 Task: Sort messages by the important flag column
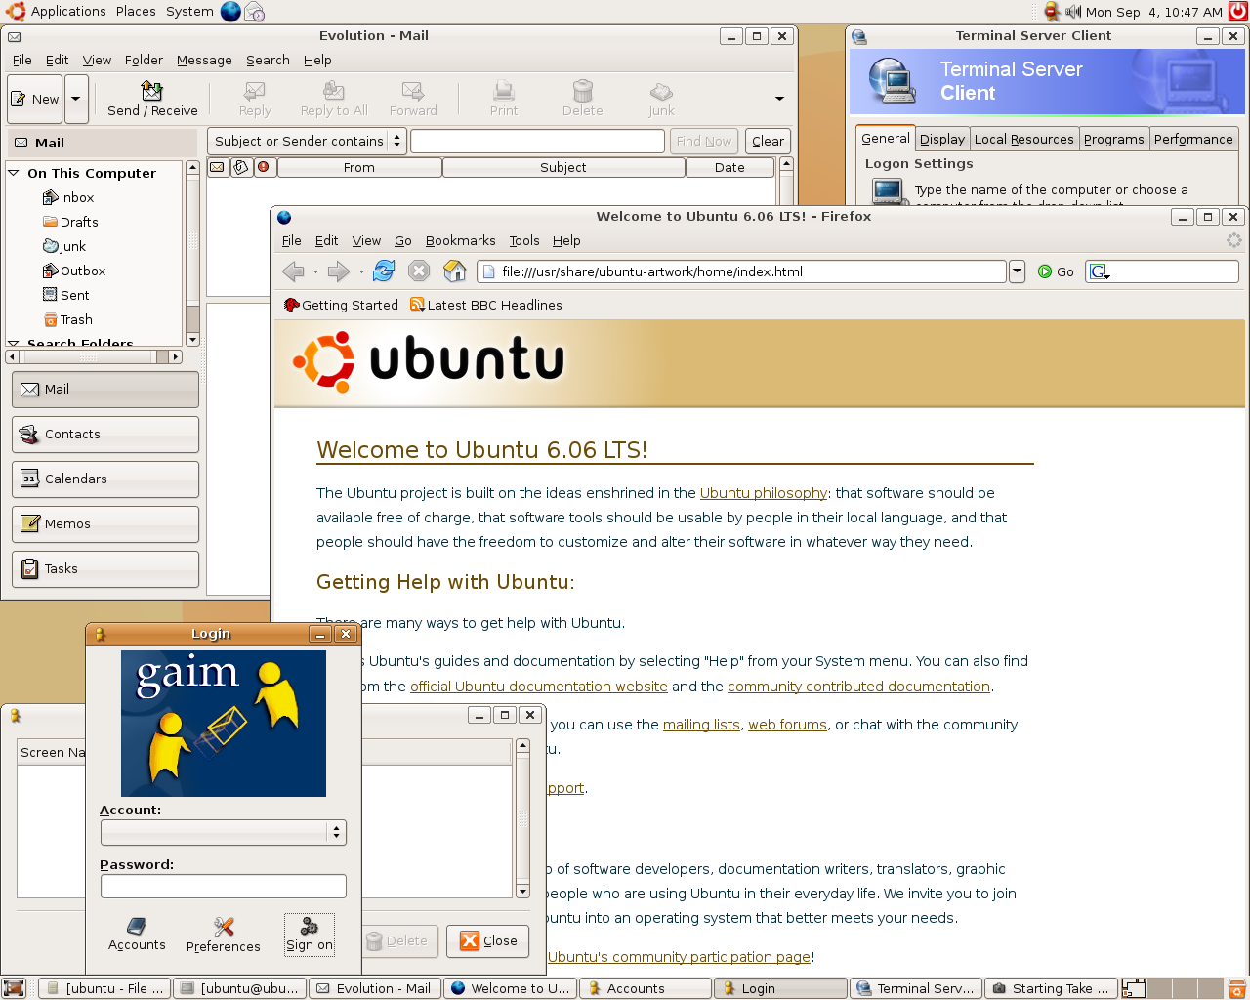coord(264,167)
